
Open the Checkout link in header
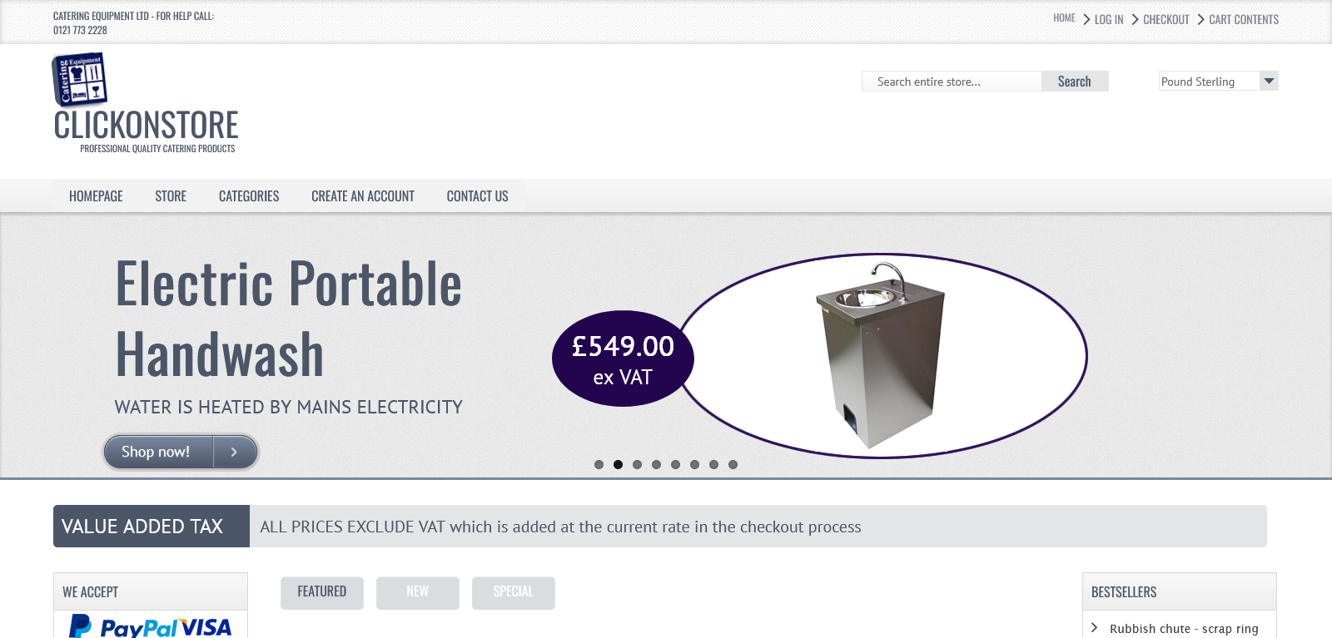pos(1165,19)
